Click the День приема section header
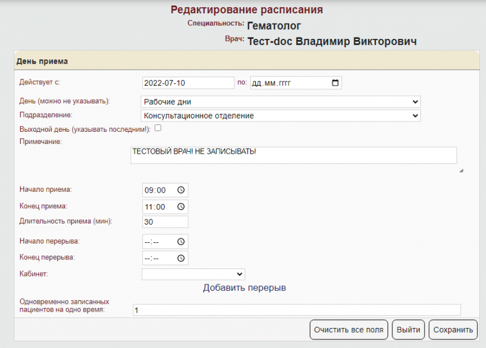This screenshot has width=486, height=348. (43, 61)
